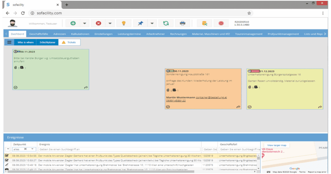This screenshot has height=174, width=331.
Task: Click signature pen icon in 10:49:18 event row
Action: tap(7, 165)
